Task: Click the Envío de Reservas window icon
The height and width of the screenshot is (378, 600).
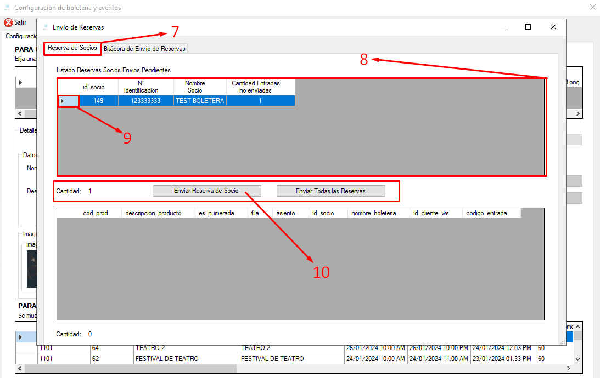Action: [x=46, y=27]
